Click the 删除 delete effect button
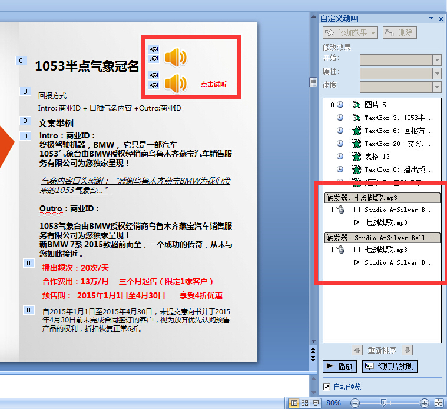Viewport: 447px width, 409px height. click(x=400, y=33)
